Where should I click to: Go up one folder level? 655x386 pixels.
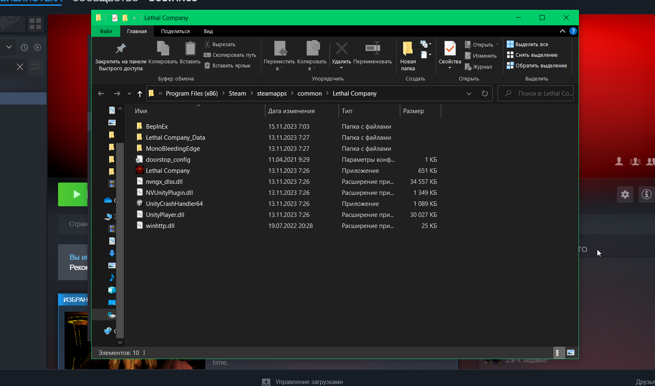pyautogui.click(x=140, y=94)
